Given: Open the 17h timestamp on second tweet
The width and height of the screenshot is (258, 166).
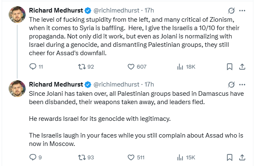Looking at the screenshot, I should click(149, 84).
